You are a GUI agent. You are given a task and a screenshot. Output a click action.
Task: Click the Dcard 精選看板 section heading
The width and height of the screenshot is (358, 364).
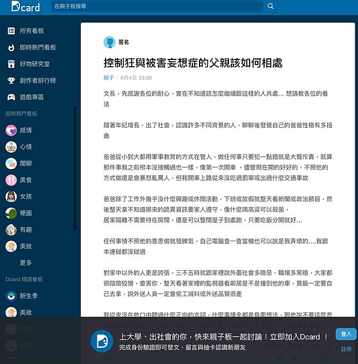(24, 280)
